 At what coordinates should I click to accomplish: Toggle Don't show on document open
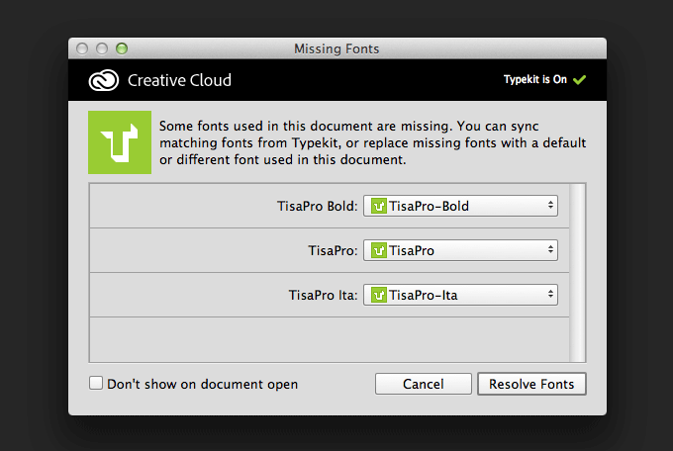(x=96, y=384)
